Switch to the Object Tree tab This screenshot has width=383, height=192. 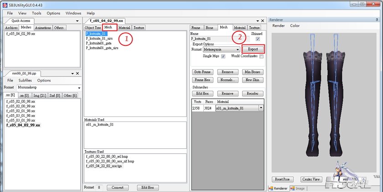(93, 28)
